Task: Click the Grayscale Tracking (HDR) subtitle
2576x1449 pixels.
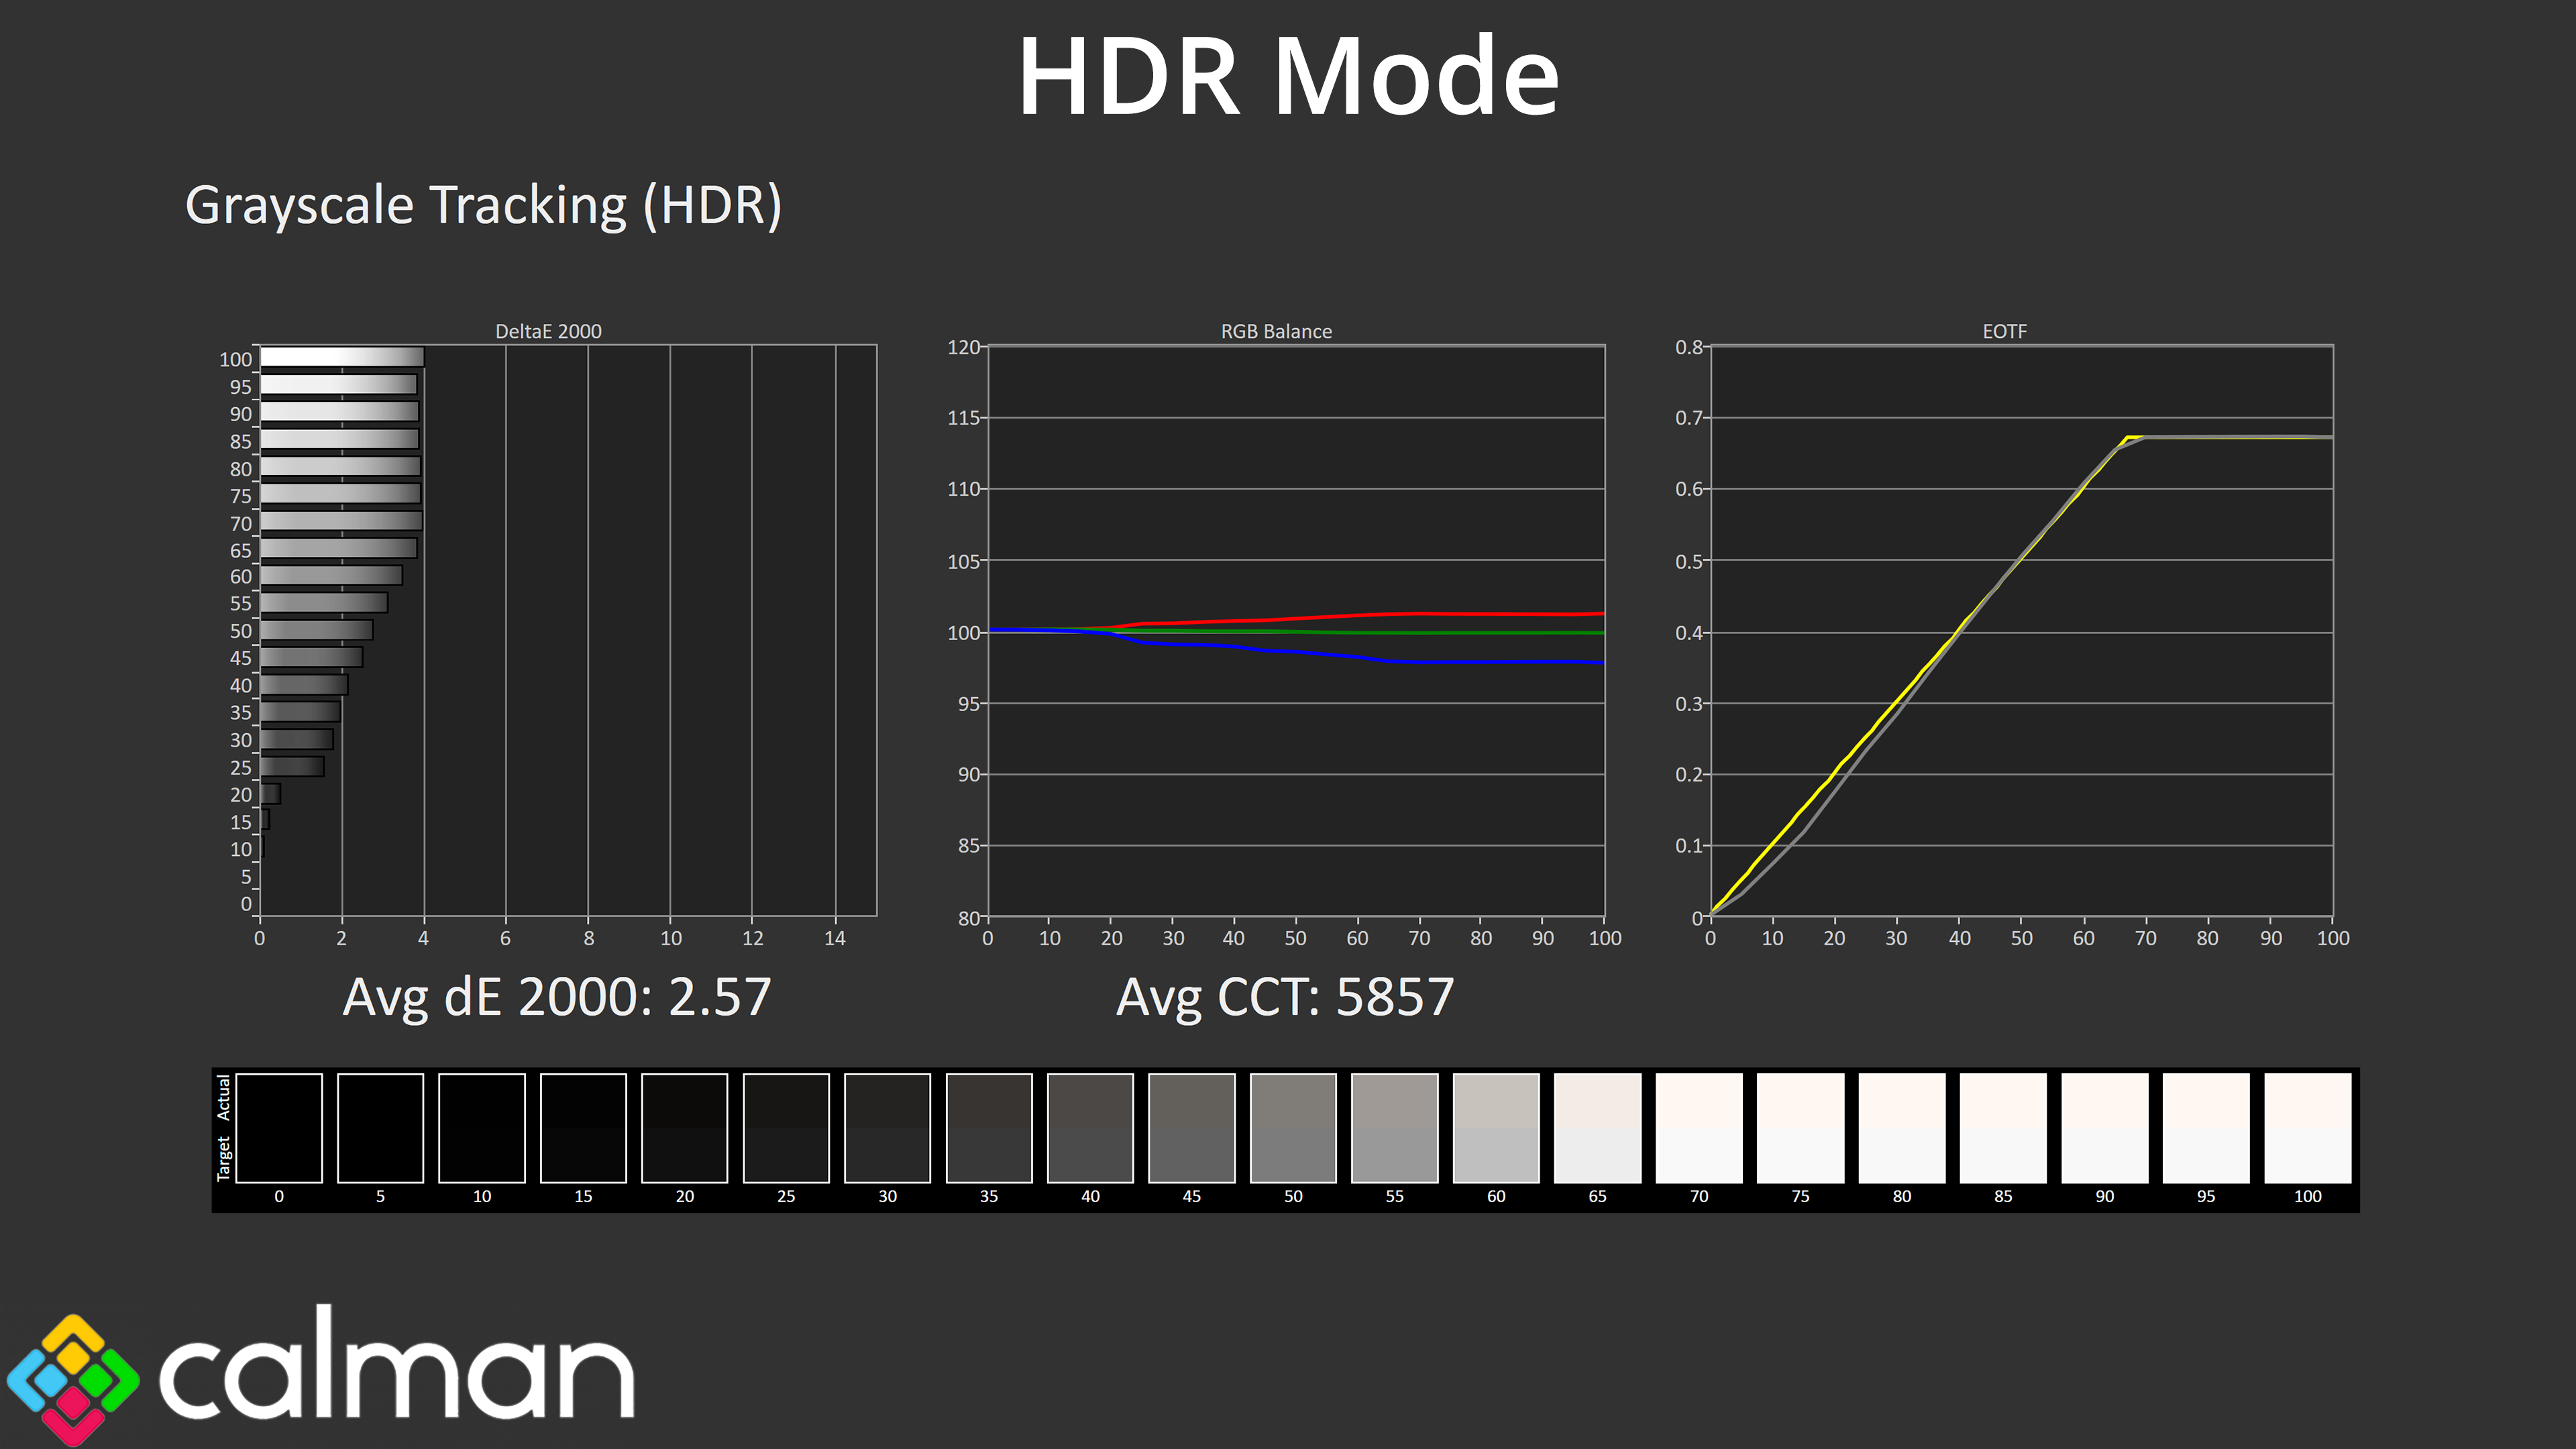Action: click(x=483, y=205)
